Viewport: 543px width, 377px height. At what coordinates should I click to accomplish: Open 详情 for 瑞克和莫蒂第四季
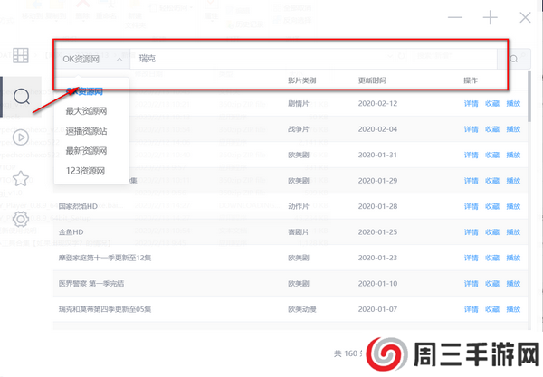pos(471,309)
